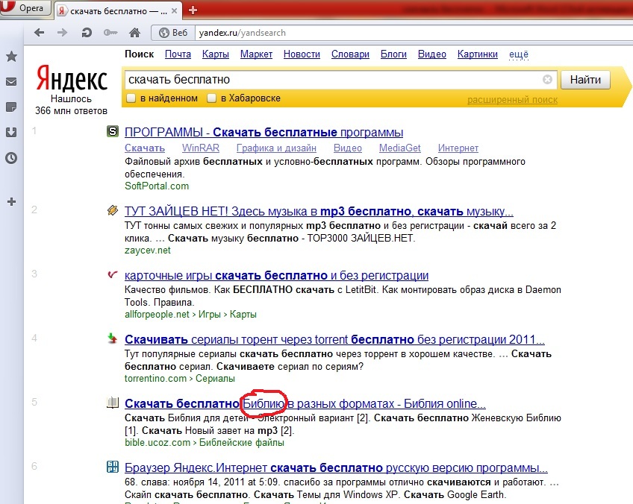The width and height of the screenshot is (633, 504).
Task: Open the Mail panel in sidebar
Action: [x=11, y=81]
